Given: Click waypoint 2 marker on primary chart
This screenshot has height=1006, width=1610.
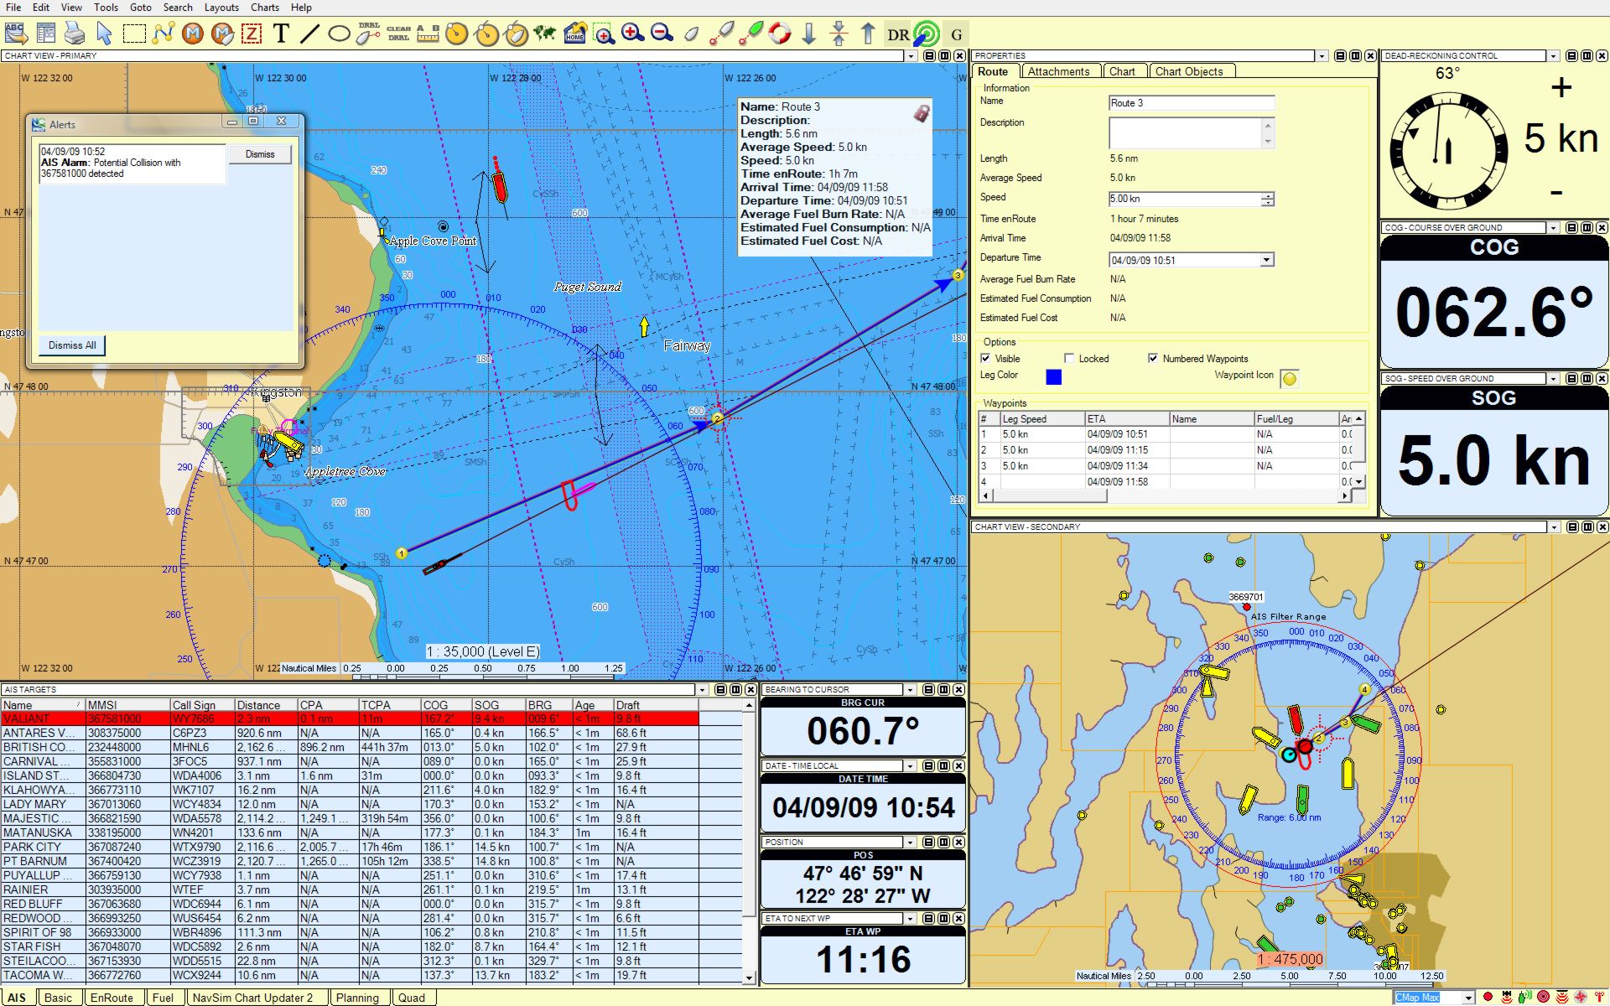Looking at the screenshot, I should coord(717,417).
